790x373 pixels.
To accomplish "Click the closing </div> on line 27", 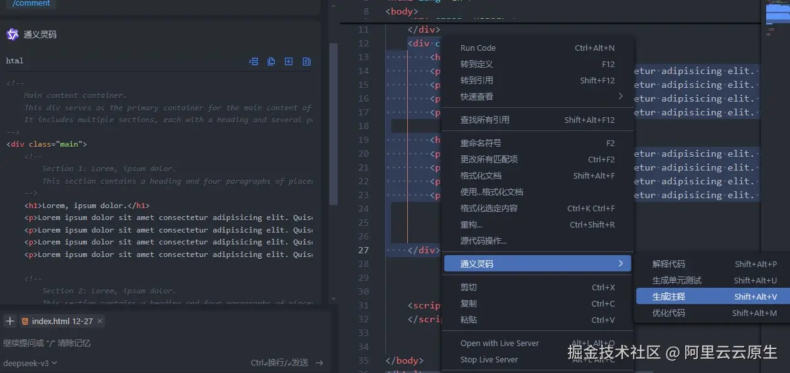I will click(x=424, y=250).
